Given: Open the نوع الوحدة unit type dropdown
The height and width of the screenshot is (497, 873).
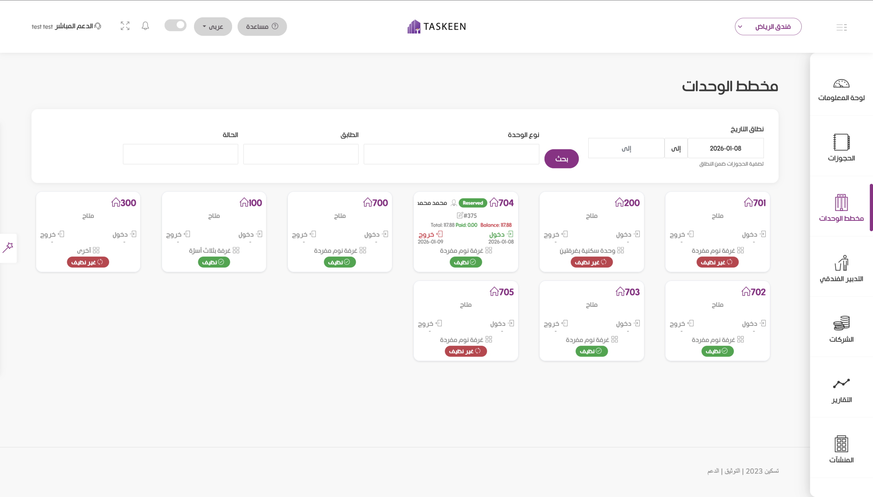Looking at the screenshot, I should click(x=451, y=154).
